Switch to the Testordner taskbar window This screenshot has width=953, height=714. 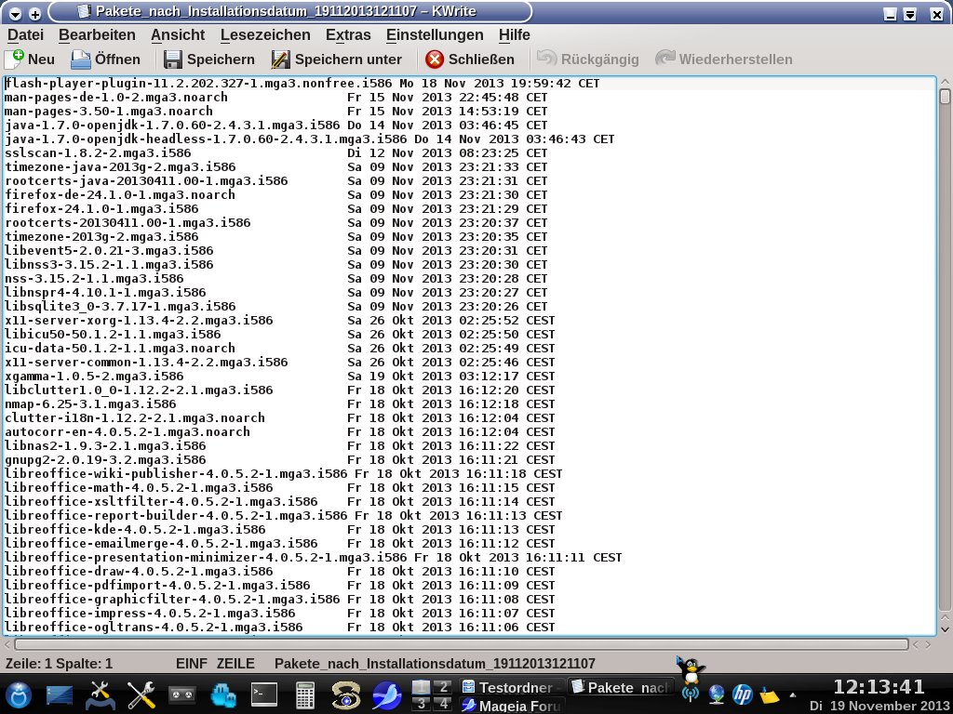[511, 687]
